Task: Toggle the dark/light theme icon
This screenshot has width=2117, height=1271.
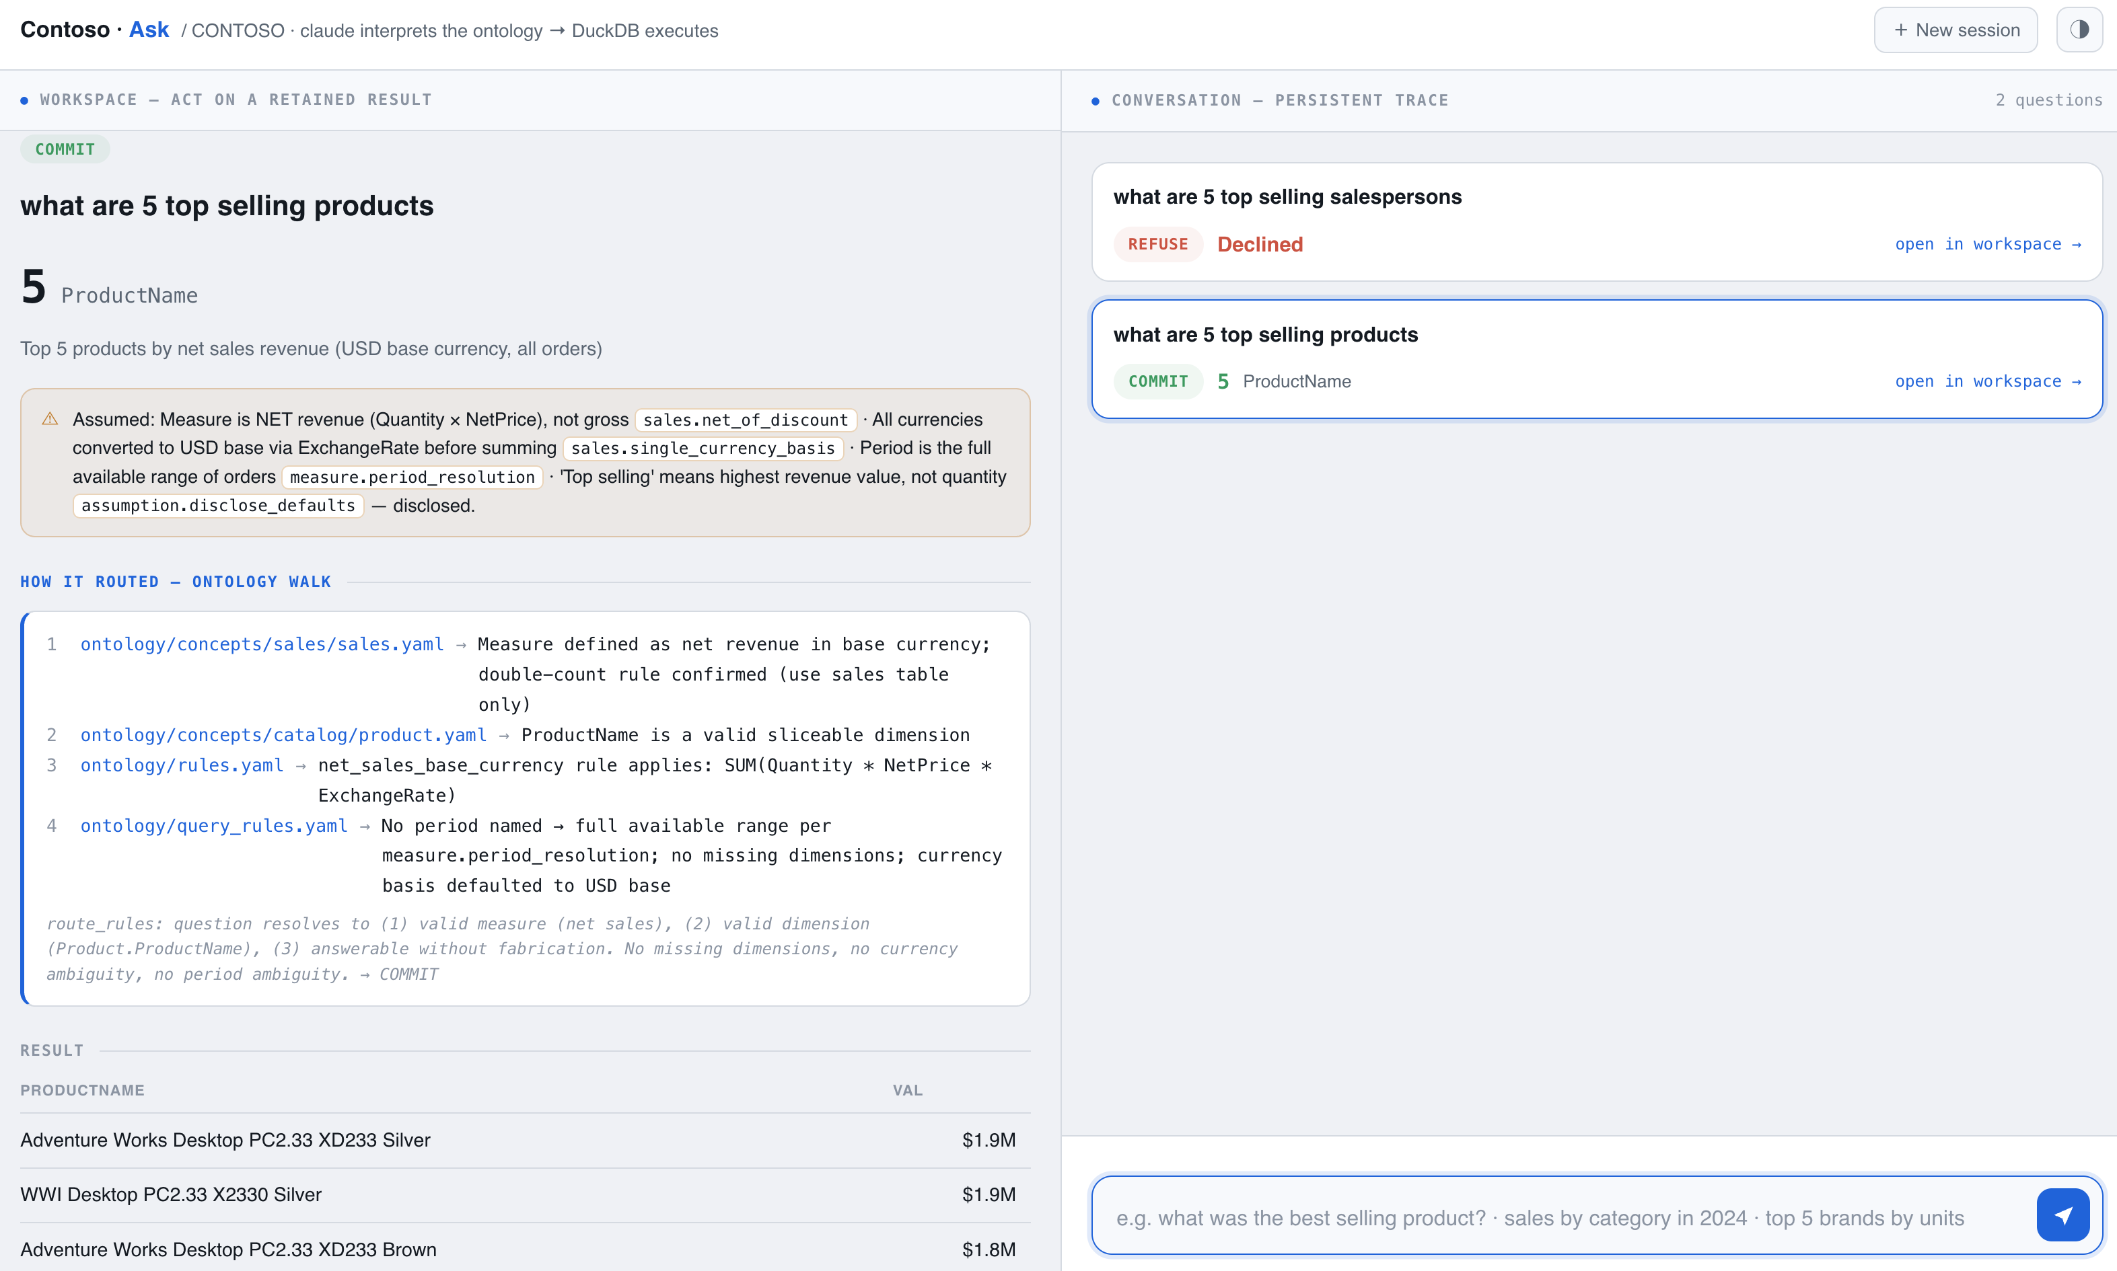Action: tap(2079, 30)
